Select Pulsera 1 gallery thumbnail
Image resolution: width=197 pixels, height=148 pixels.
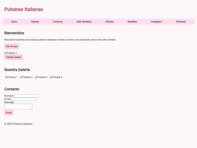point(11,77)
